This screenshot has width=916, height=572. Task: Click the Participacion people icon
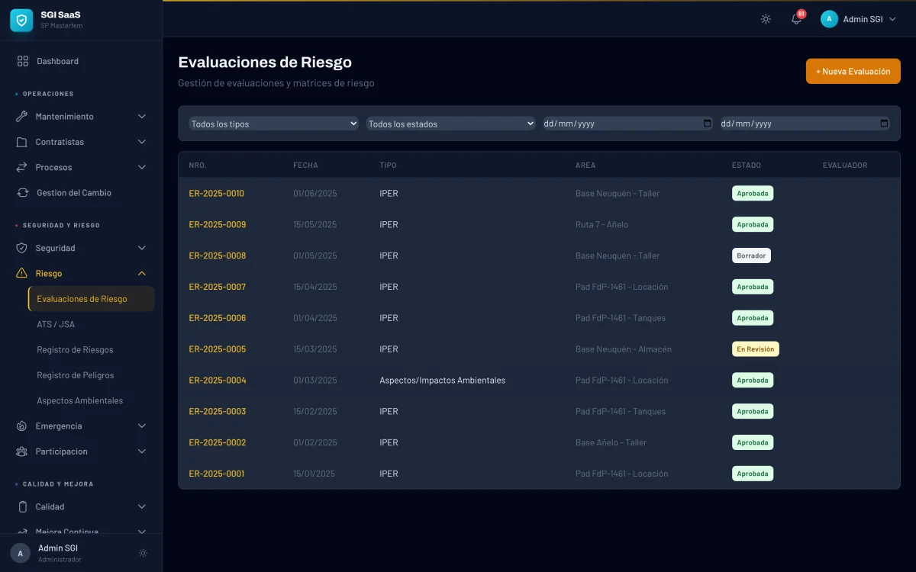point(22,451)
